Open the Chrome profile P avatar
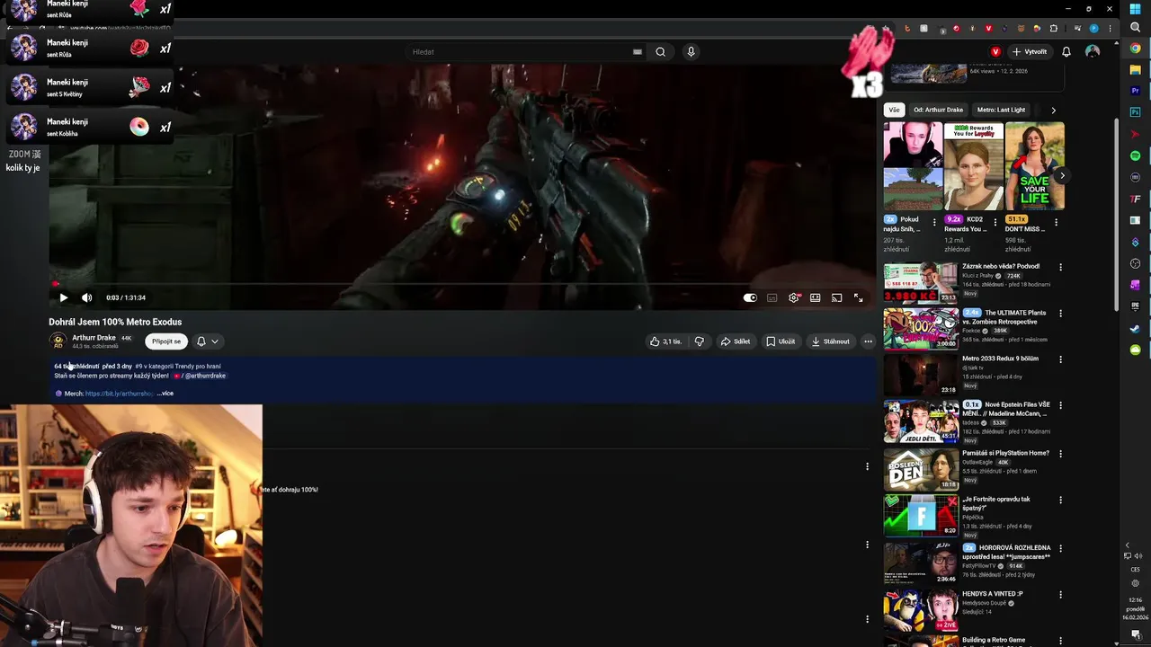Image resolution: width=1151 pixels, height=647 pixels. [1094, 29]
